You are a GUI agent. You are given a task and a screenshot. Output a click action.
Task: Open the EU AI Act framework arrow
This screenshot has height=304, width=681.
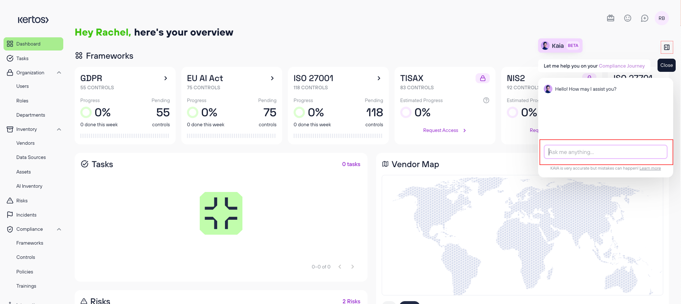click(x=272, y=78)
